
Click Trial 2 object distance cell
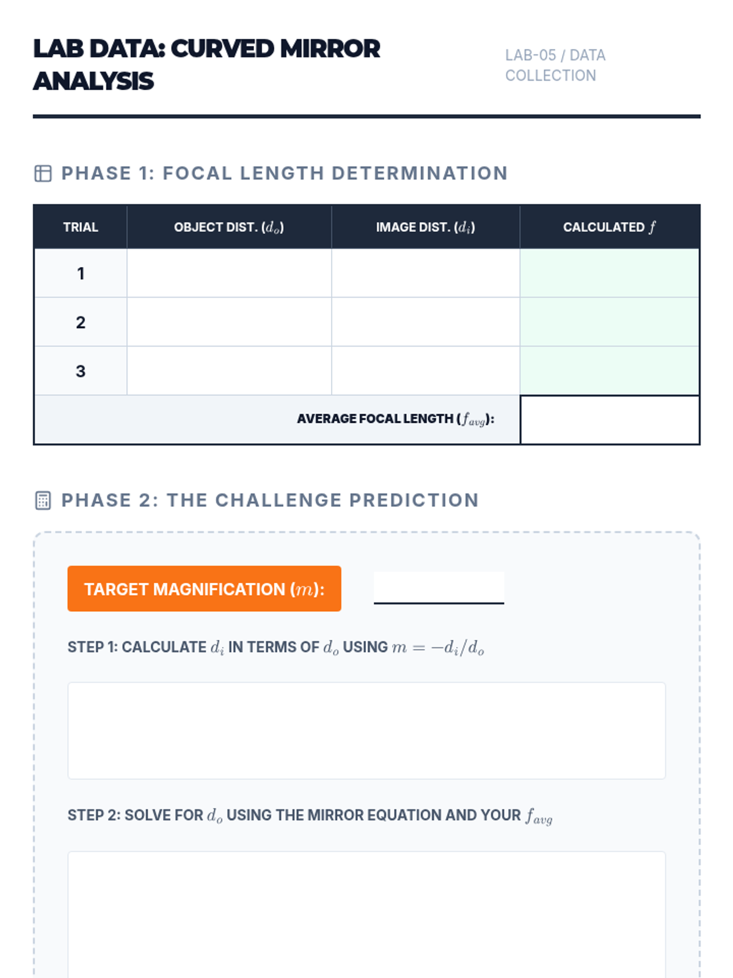[x=229, y=322]
